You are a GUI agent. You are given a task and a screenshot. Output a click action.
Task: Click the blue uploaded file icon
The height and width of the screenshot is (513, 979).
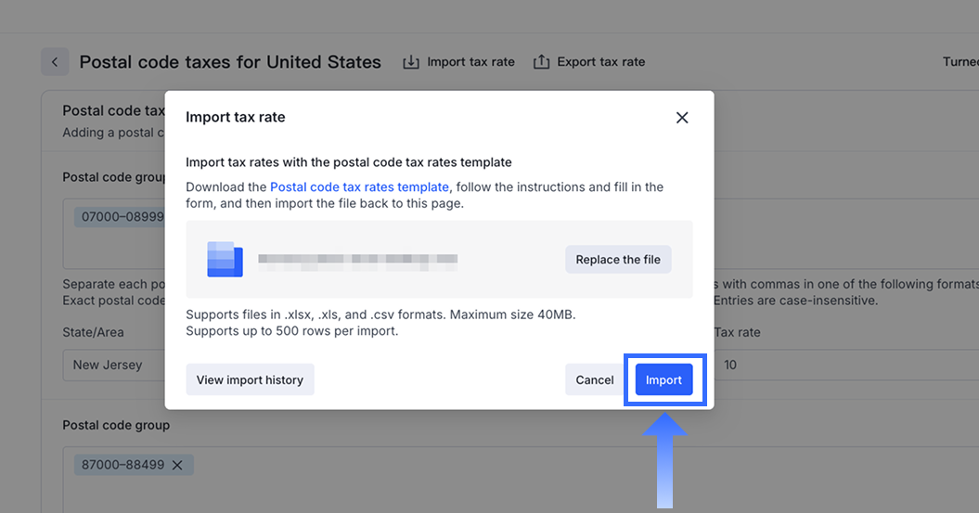point(225,260)
